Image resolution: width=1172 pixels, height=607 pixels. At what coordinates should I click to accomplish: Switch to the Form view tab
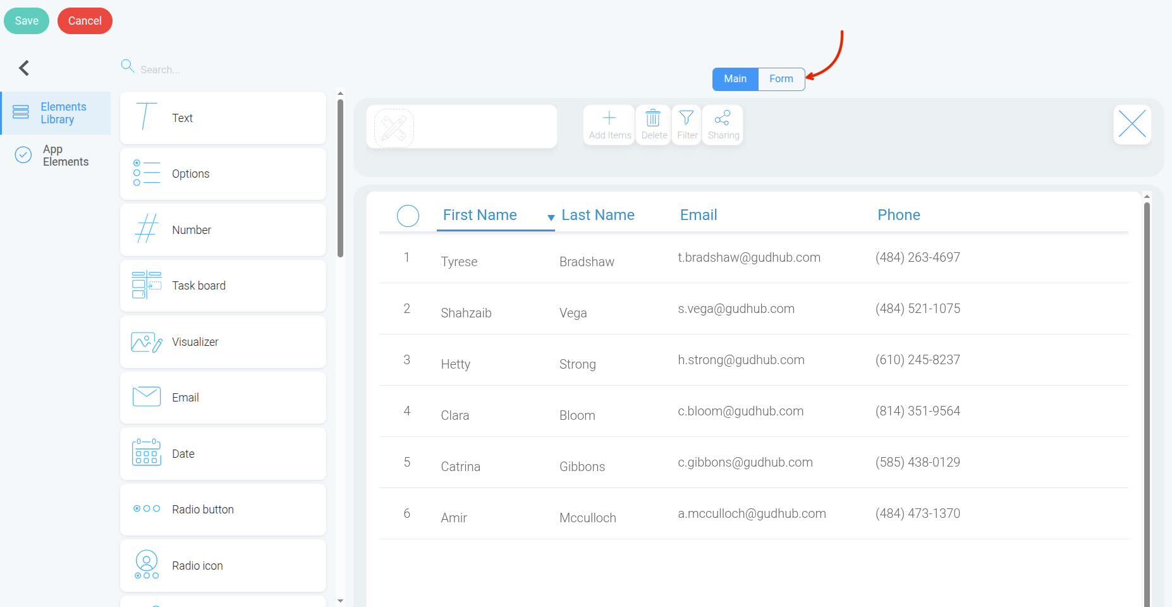pyautogui.click(x=781, y=79)
